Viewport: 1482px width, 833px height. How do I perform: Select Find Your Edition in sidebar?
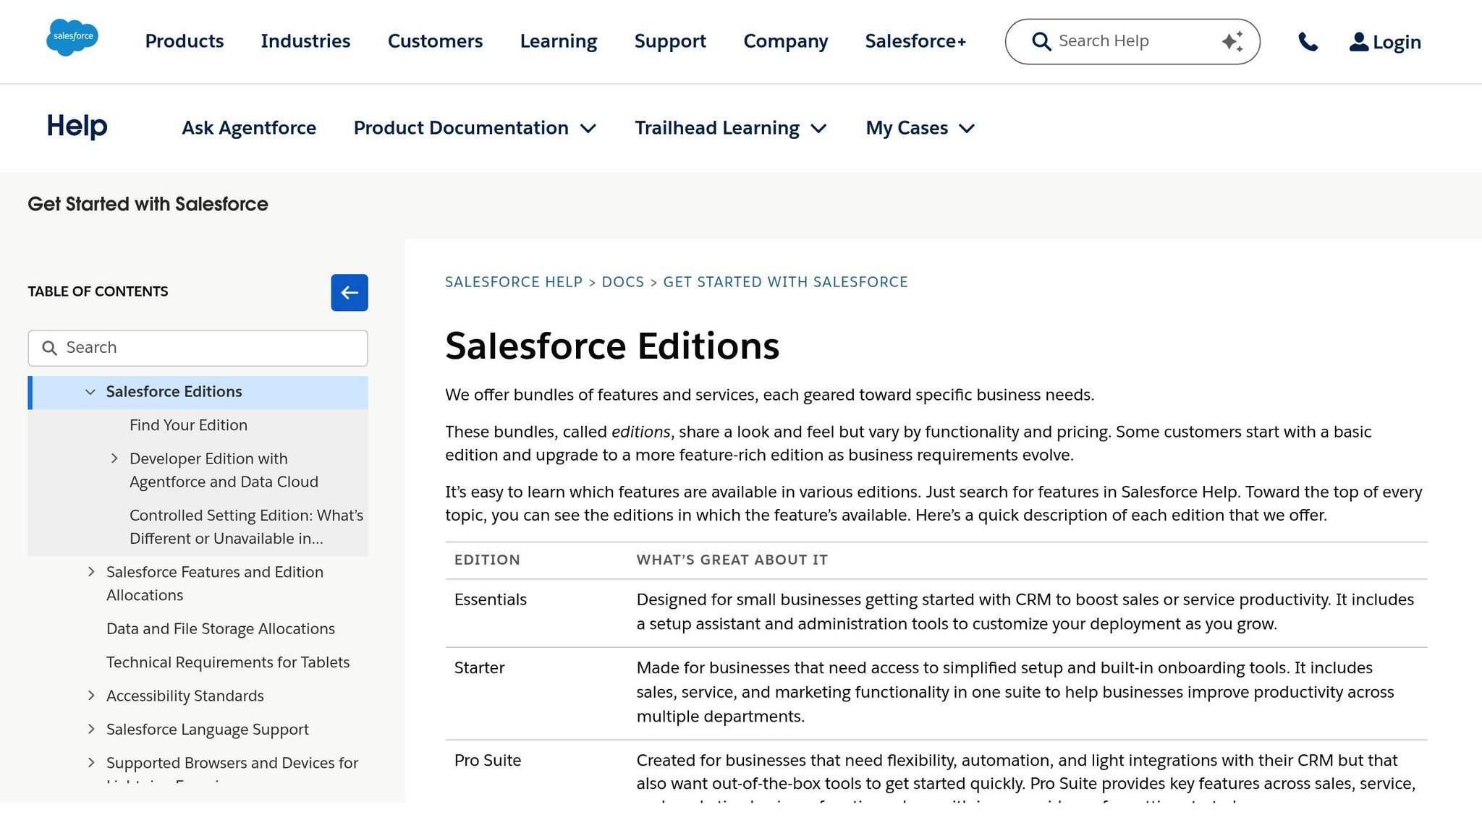point(188,425)
